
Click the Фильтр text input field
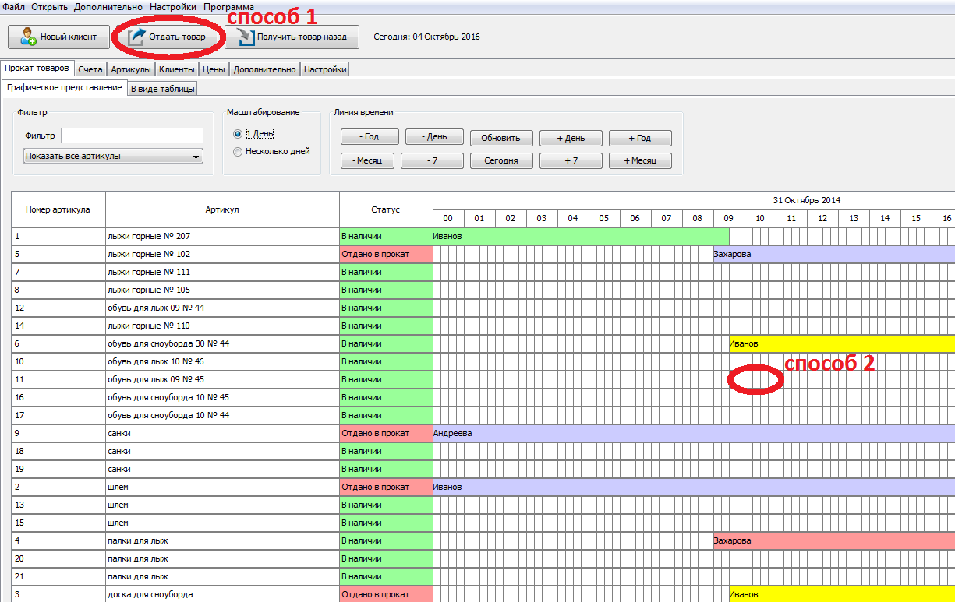132,136
